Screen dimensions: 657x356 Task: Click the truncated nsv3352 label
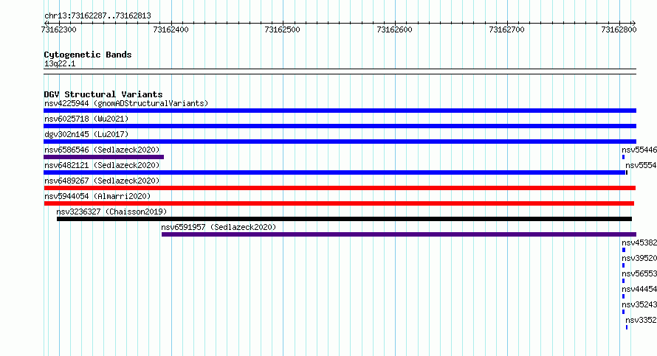(x=641, y=320)
